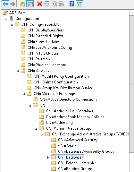Toggle Show/Hide Action Pane button
The image size is (134, 172).
coord(79,4)
